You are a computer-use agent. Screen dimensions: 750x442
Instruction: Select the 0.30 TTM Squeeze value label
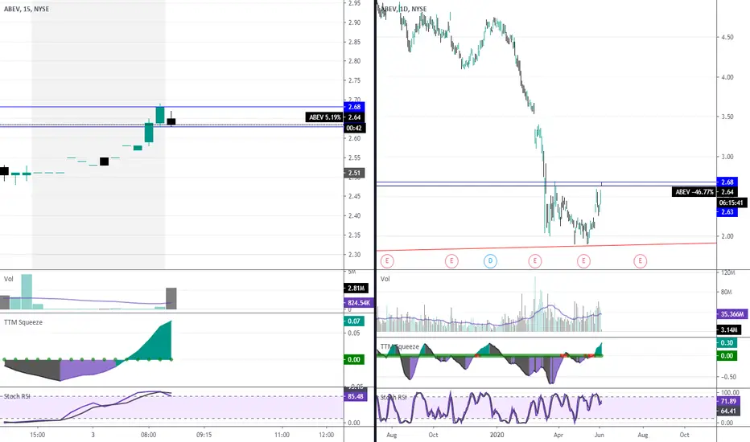coord(727,342)
